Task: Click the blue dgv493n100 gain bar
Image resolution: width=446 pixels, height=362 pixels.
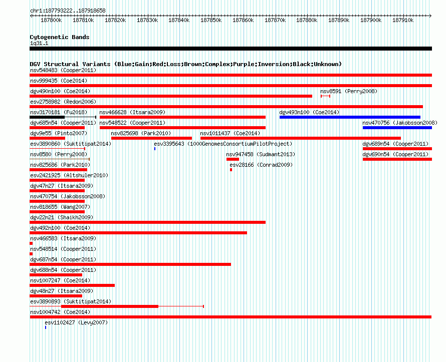Action: tap(350, 117)
